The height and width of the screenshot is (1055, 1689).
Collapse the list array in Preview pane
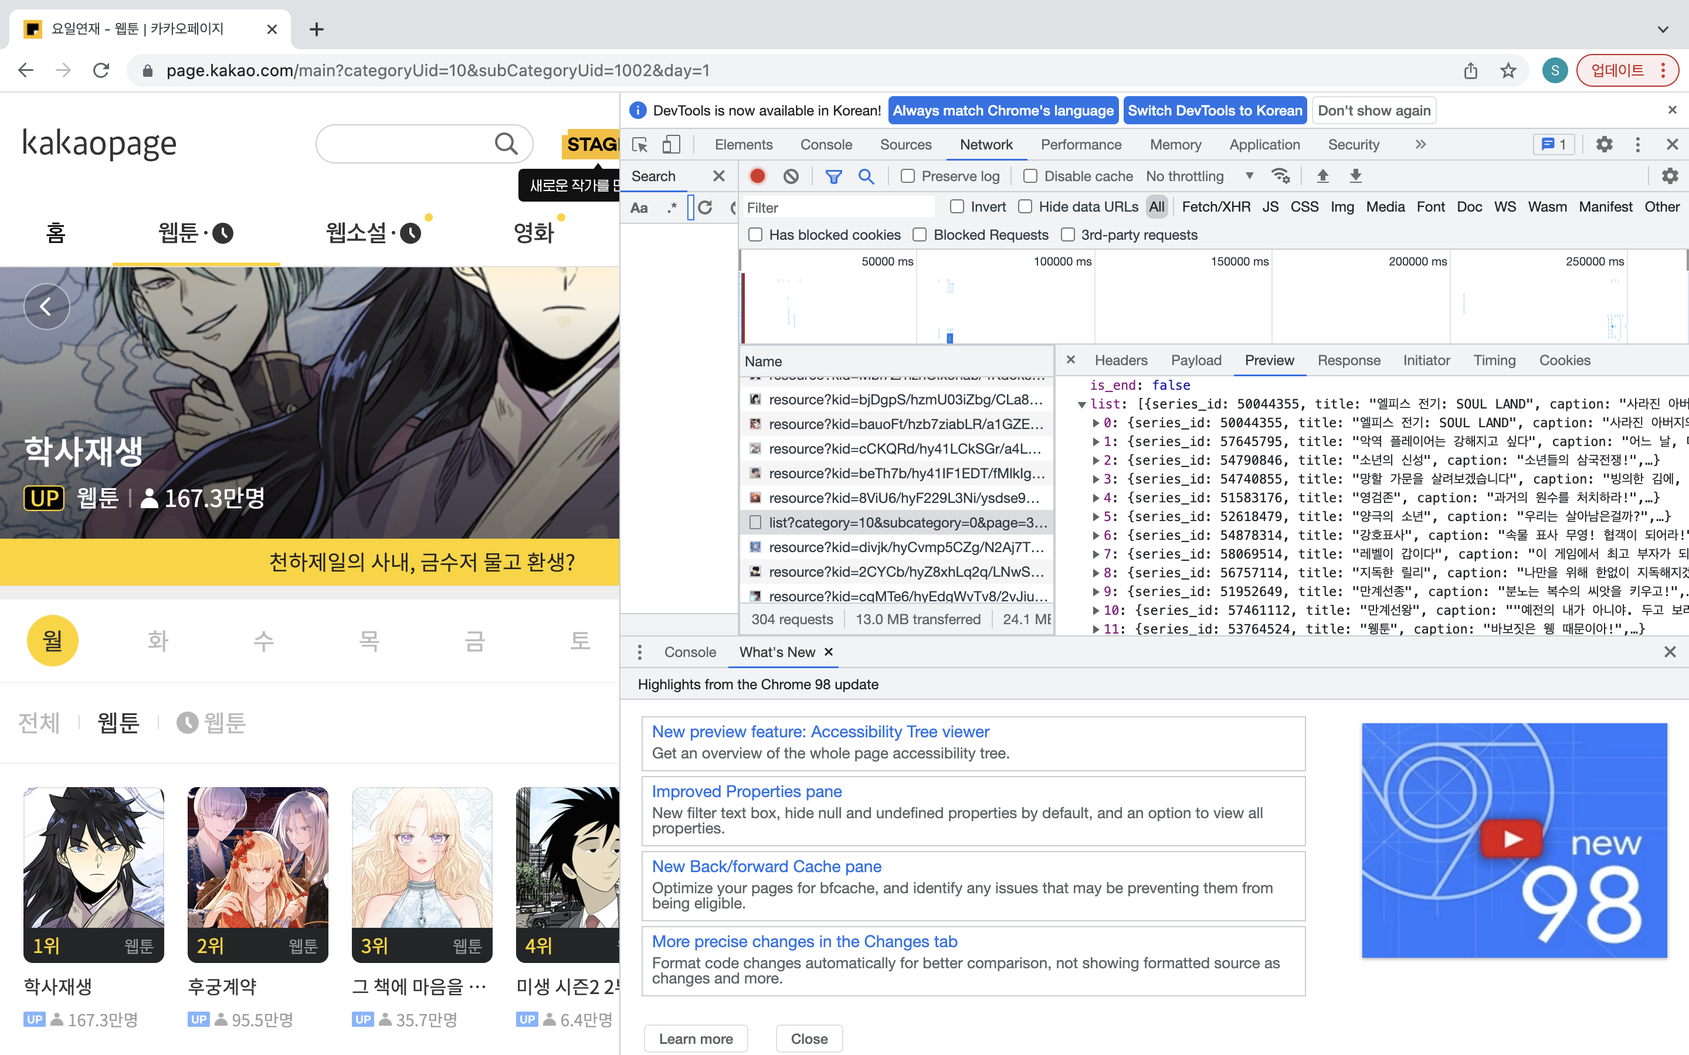(x=1083, y=404)
